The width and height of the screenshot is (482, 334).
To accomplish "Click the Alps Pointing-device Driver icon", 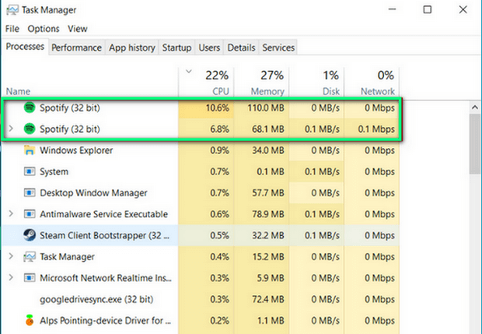I will click(30, 320).
